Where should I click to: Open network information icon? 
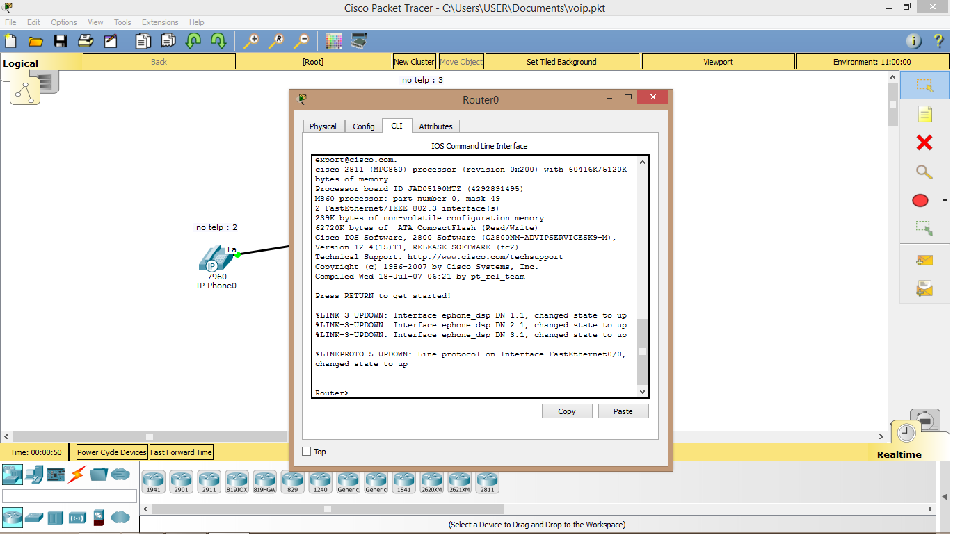click(x=914, y=41)
